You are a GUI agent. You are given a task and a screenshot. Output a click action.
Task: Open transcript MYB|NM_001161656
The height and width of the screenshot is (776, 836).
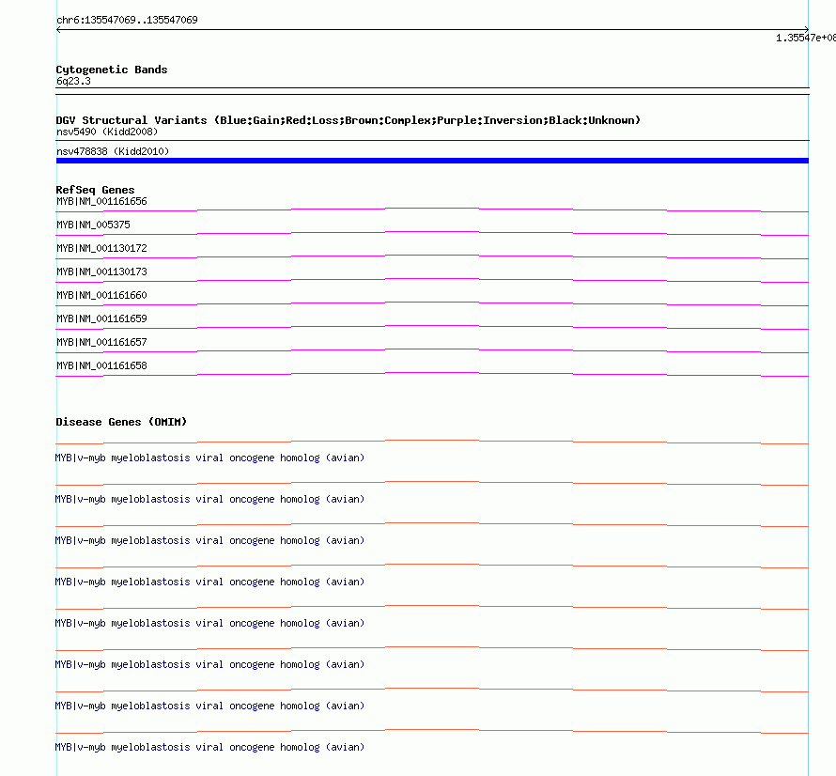point(101,202)
